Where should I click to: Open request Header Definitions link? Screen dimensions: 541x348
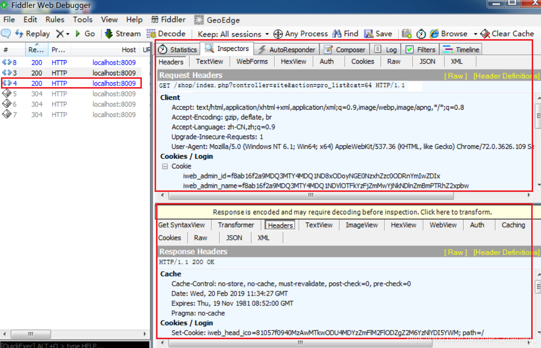pyautogui.click(x=506, y=76)
